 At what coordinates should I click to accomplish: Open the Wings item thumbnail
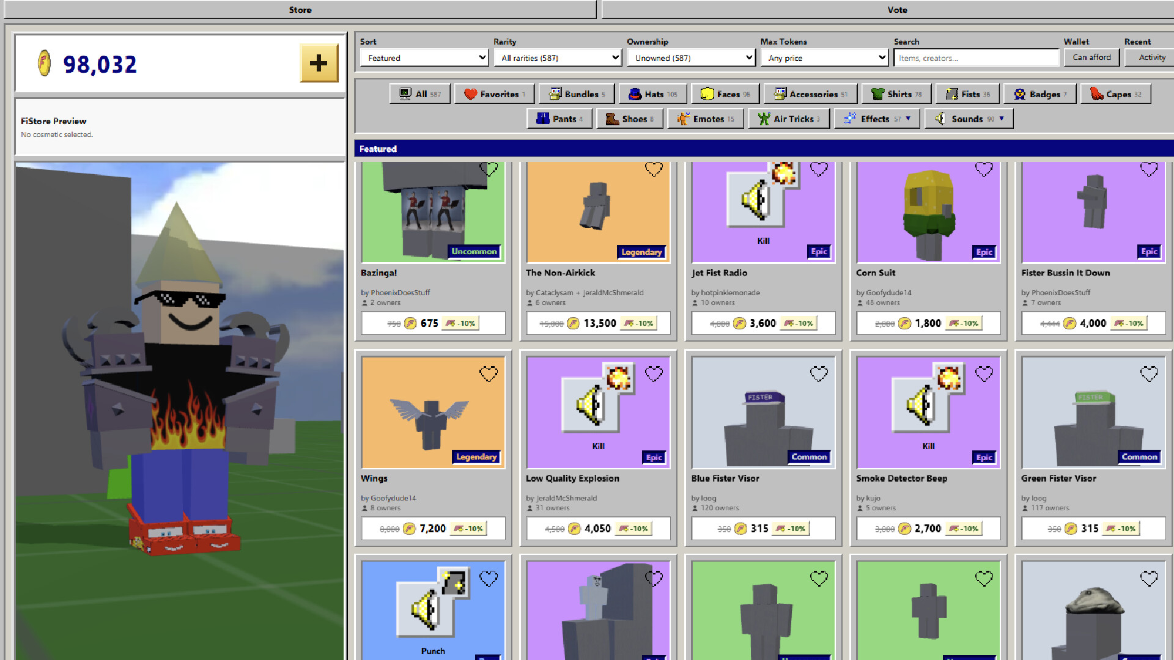(x=433, y=413)
